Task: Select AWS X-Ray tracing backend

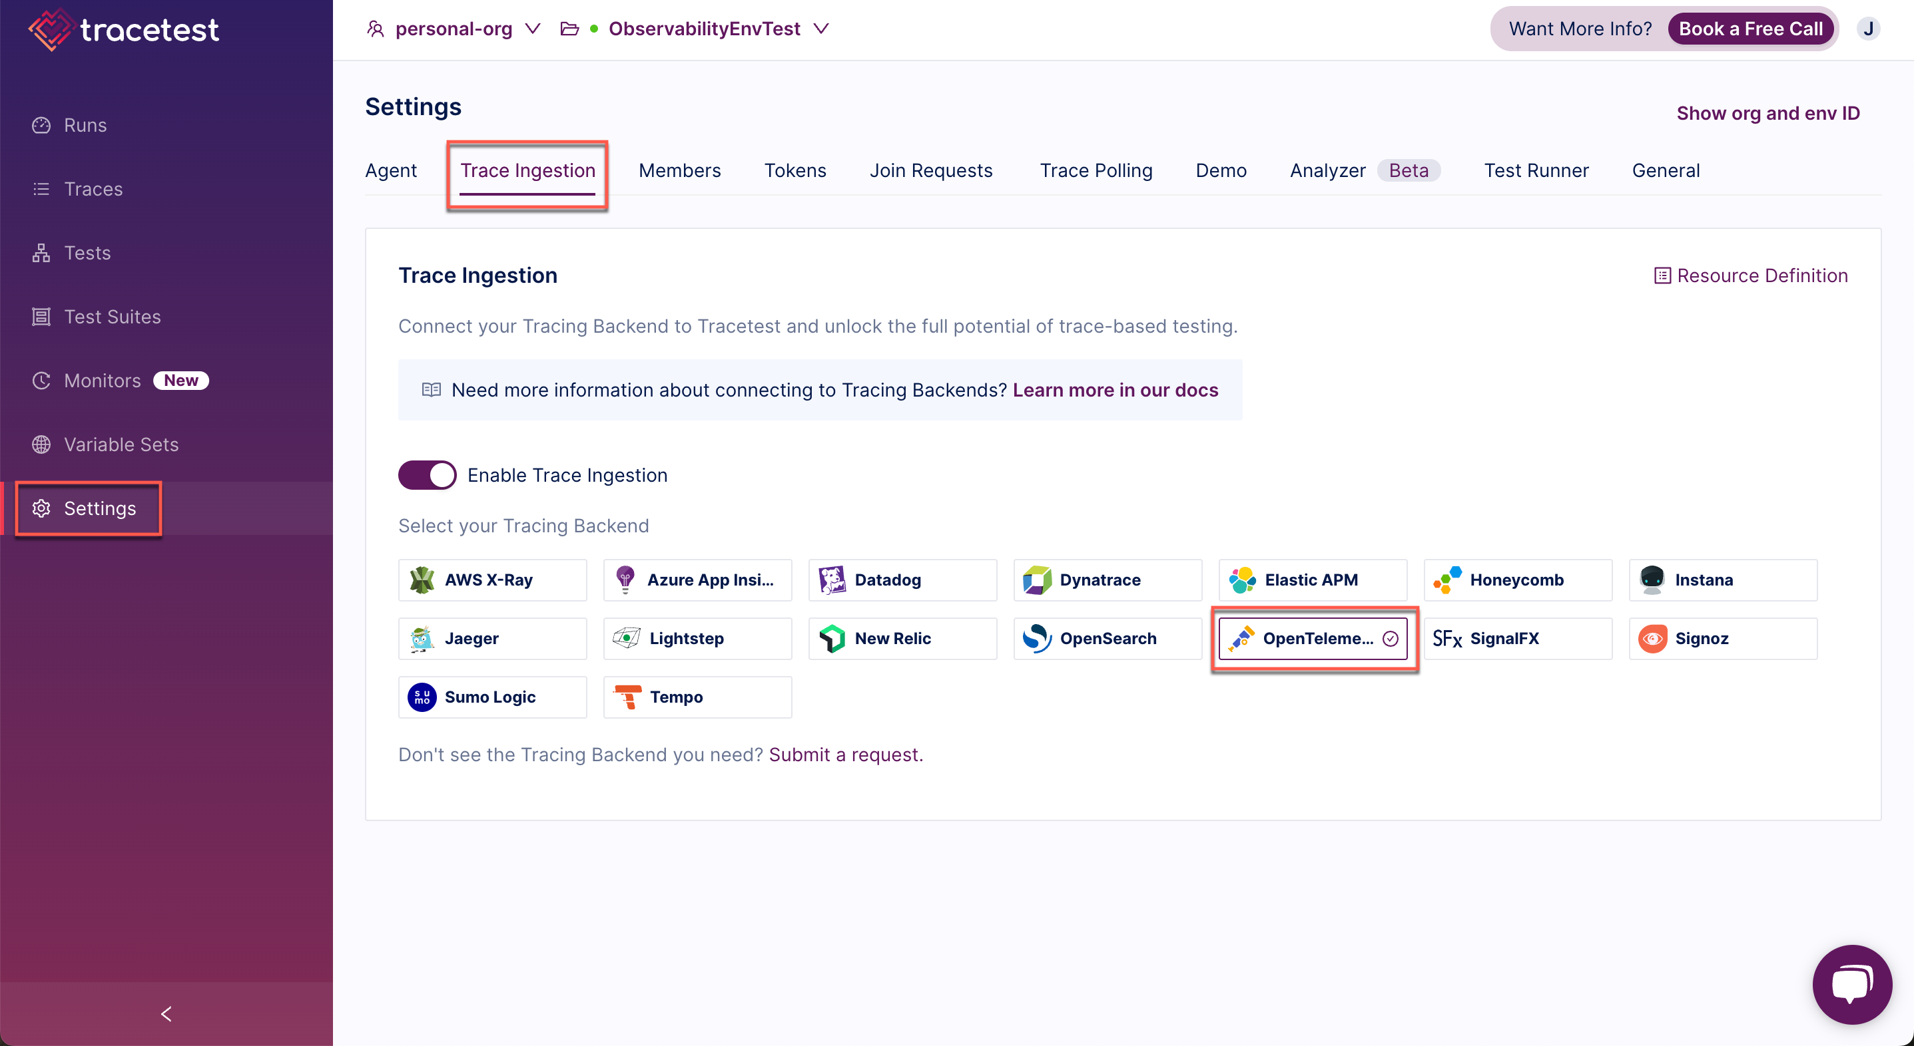Action: [493, 580]
